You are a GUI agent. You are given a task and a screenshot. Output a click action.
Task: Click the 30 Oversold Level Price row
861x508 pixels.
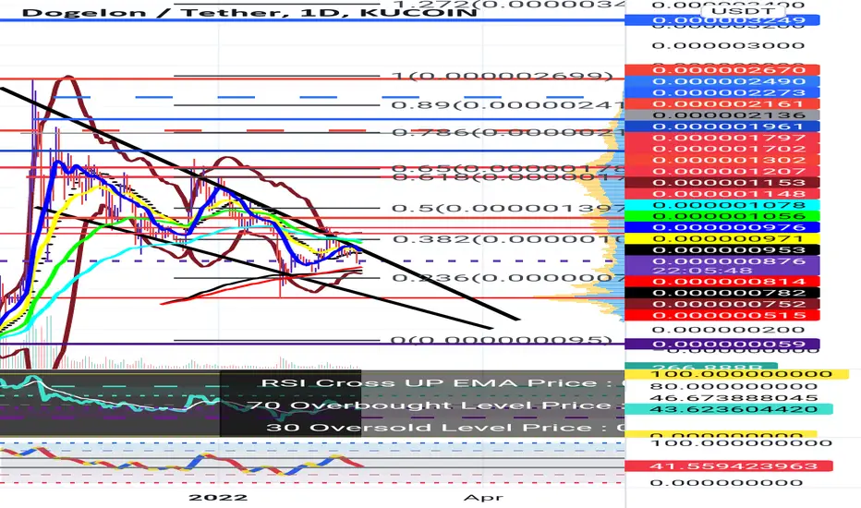(445, 428)
